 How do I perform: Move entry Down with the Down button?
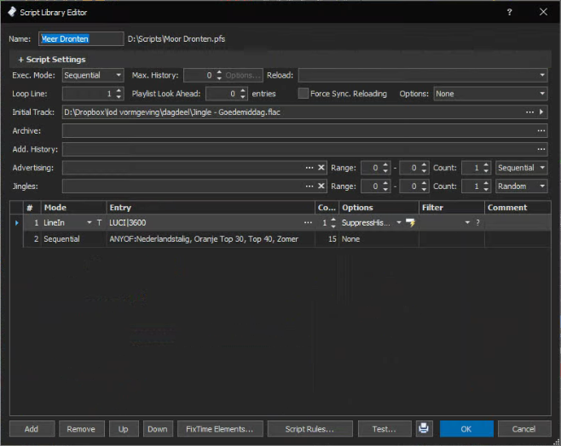tap(158, 428)
